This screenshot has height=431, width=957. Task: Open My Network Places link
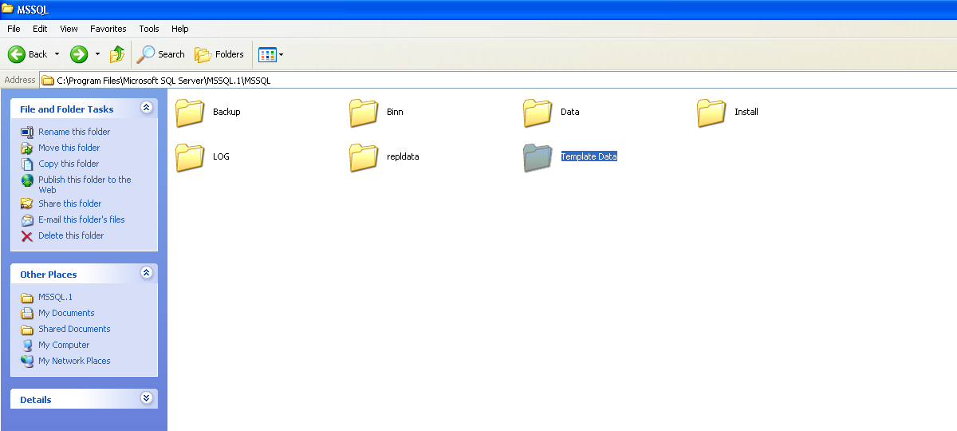tap(74, 361)
